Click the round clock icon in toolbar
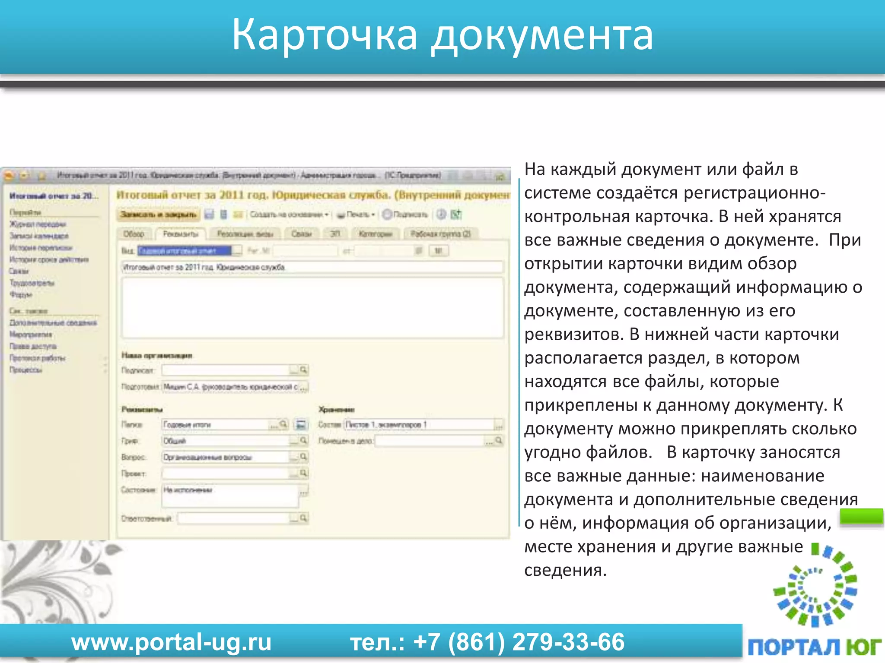 [441, 215]
